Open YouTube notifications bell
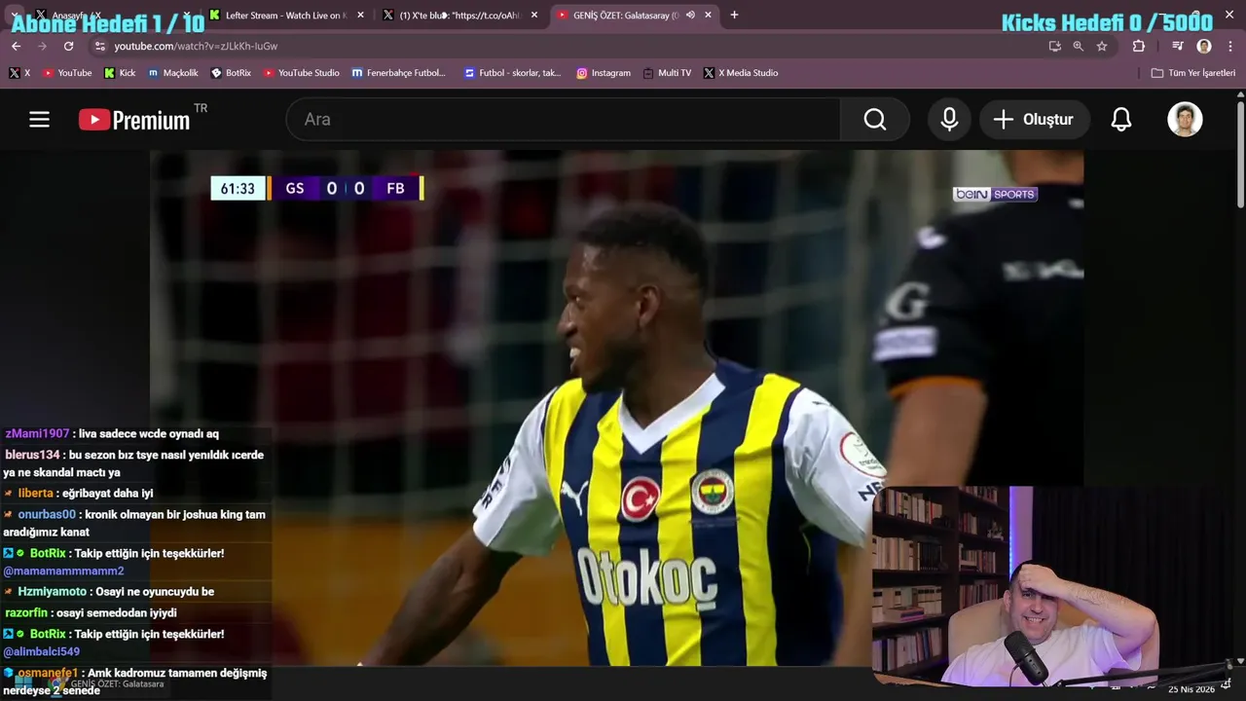 click(x=1121, y=119)
